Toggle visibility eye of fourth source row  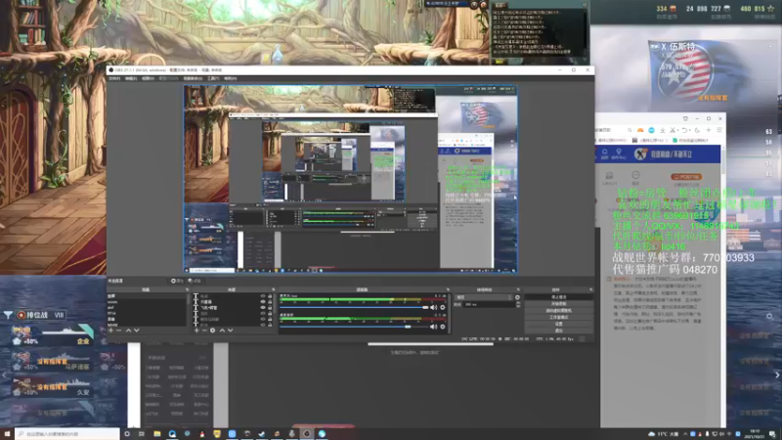click(263, 314)
